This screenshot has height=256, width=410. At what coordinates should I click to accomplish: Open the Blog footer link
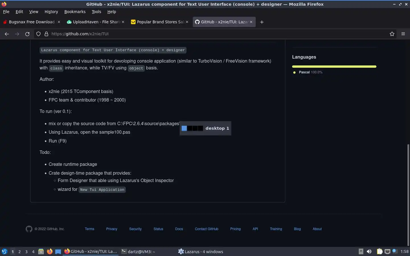coord(297,229)
